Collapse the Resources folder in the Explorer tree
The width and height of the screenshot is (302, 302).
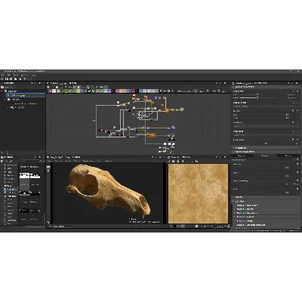click(5, 100)
